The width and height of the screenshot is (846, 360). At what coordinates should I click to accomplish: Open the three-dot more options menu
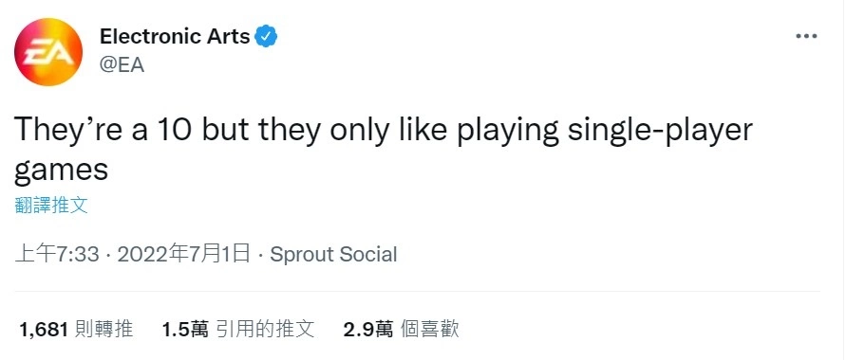pyautogui.click(x=806, y=36)
